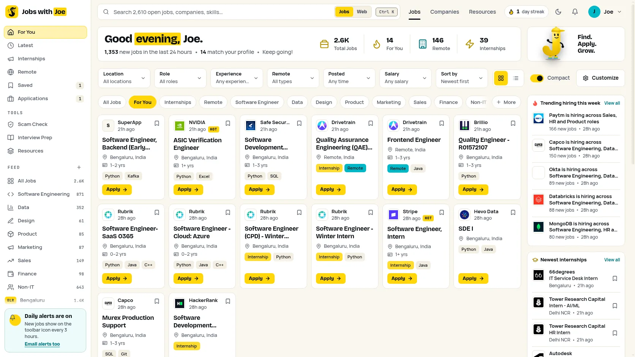Select the All Jobs category chip
The image size is (635, 357).
pos(112,102)
